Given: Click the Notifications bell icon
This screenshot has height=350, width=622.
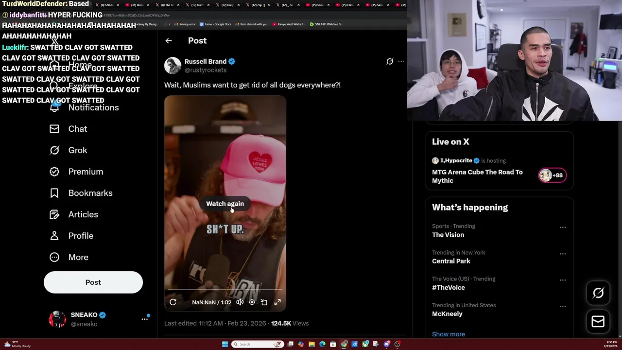Looking at the screenshot, I should pos(54,107).
